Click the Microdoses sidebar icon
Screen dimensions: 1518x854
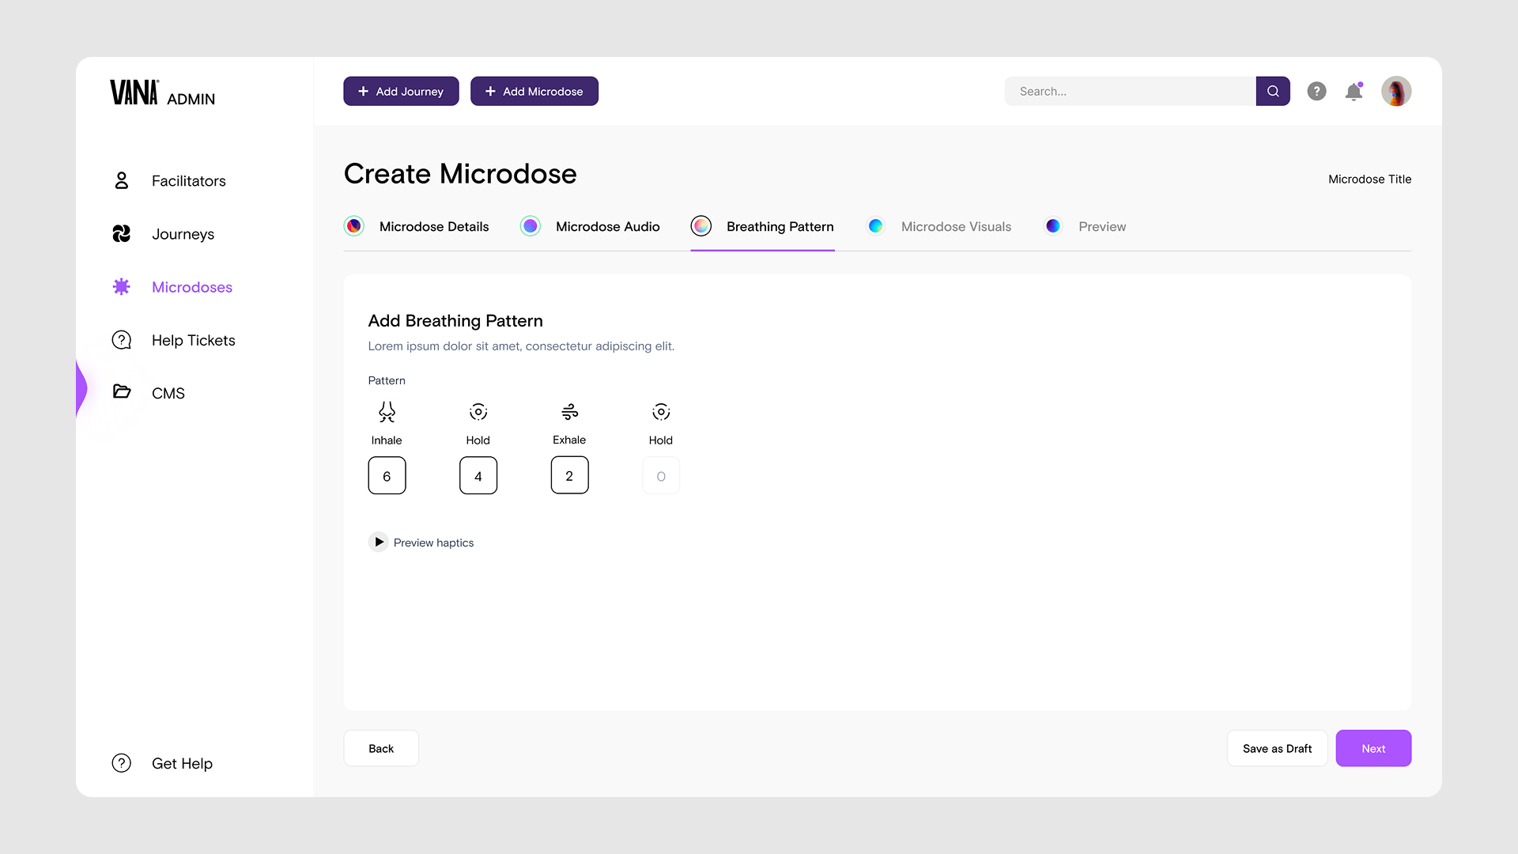[121, 287]
